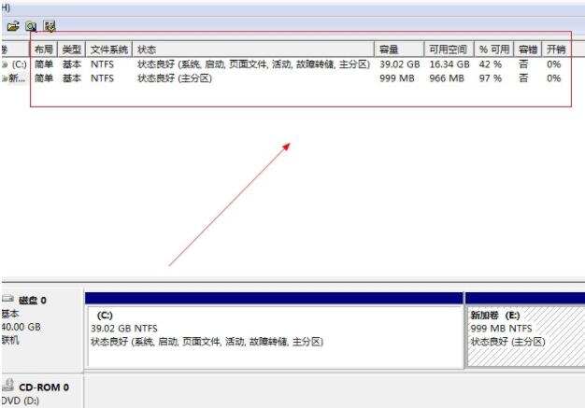Click the properties settings toolbar icon
The image size is (585, 408).
[x=50, y=26]
